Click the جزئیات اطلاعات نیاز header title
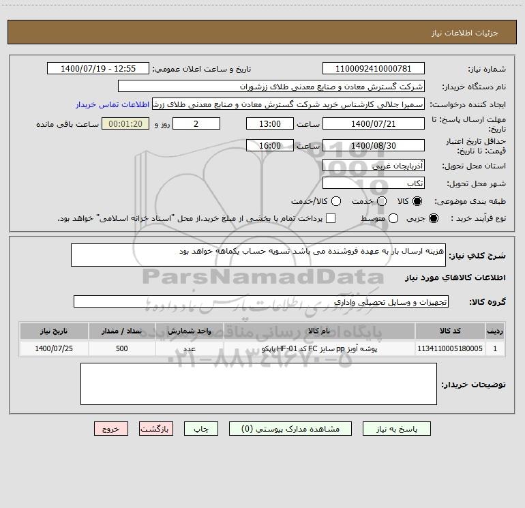The image size is (525, 508). (x=465, y=33)
